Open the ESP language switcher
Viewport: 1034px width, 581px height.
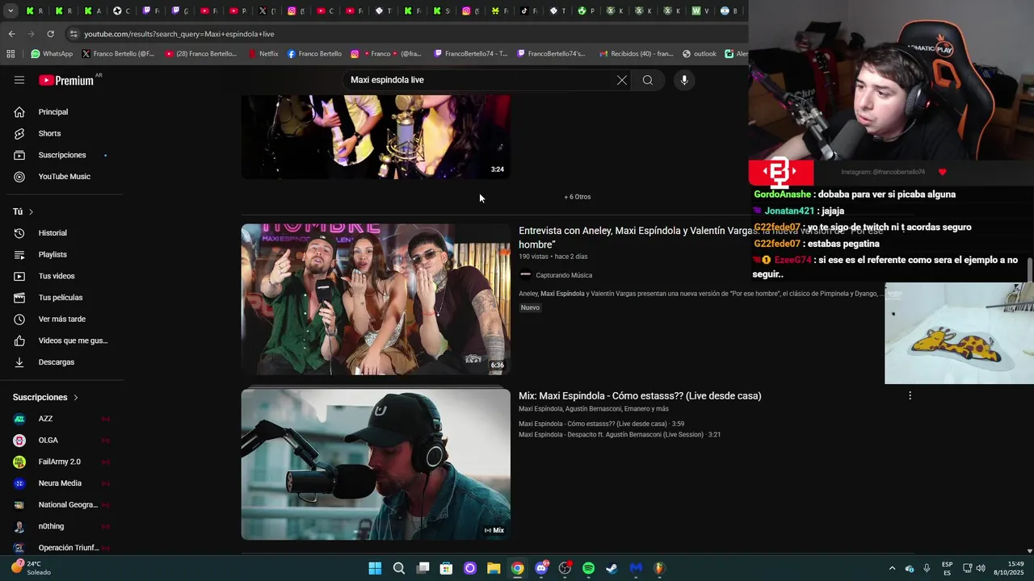[947, 568]
